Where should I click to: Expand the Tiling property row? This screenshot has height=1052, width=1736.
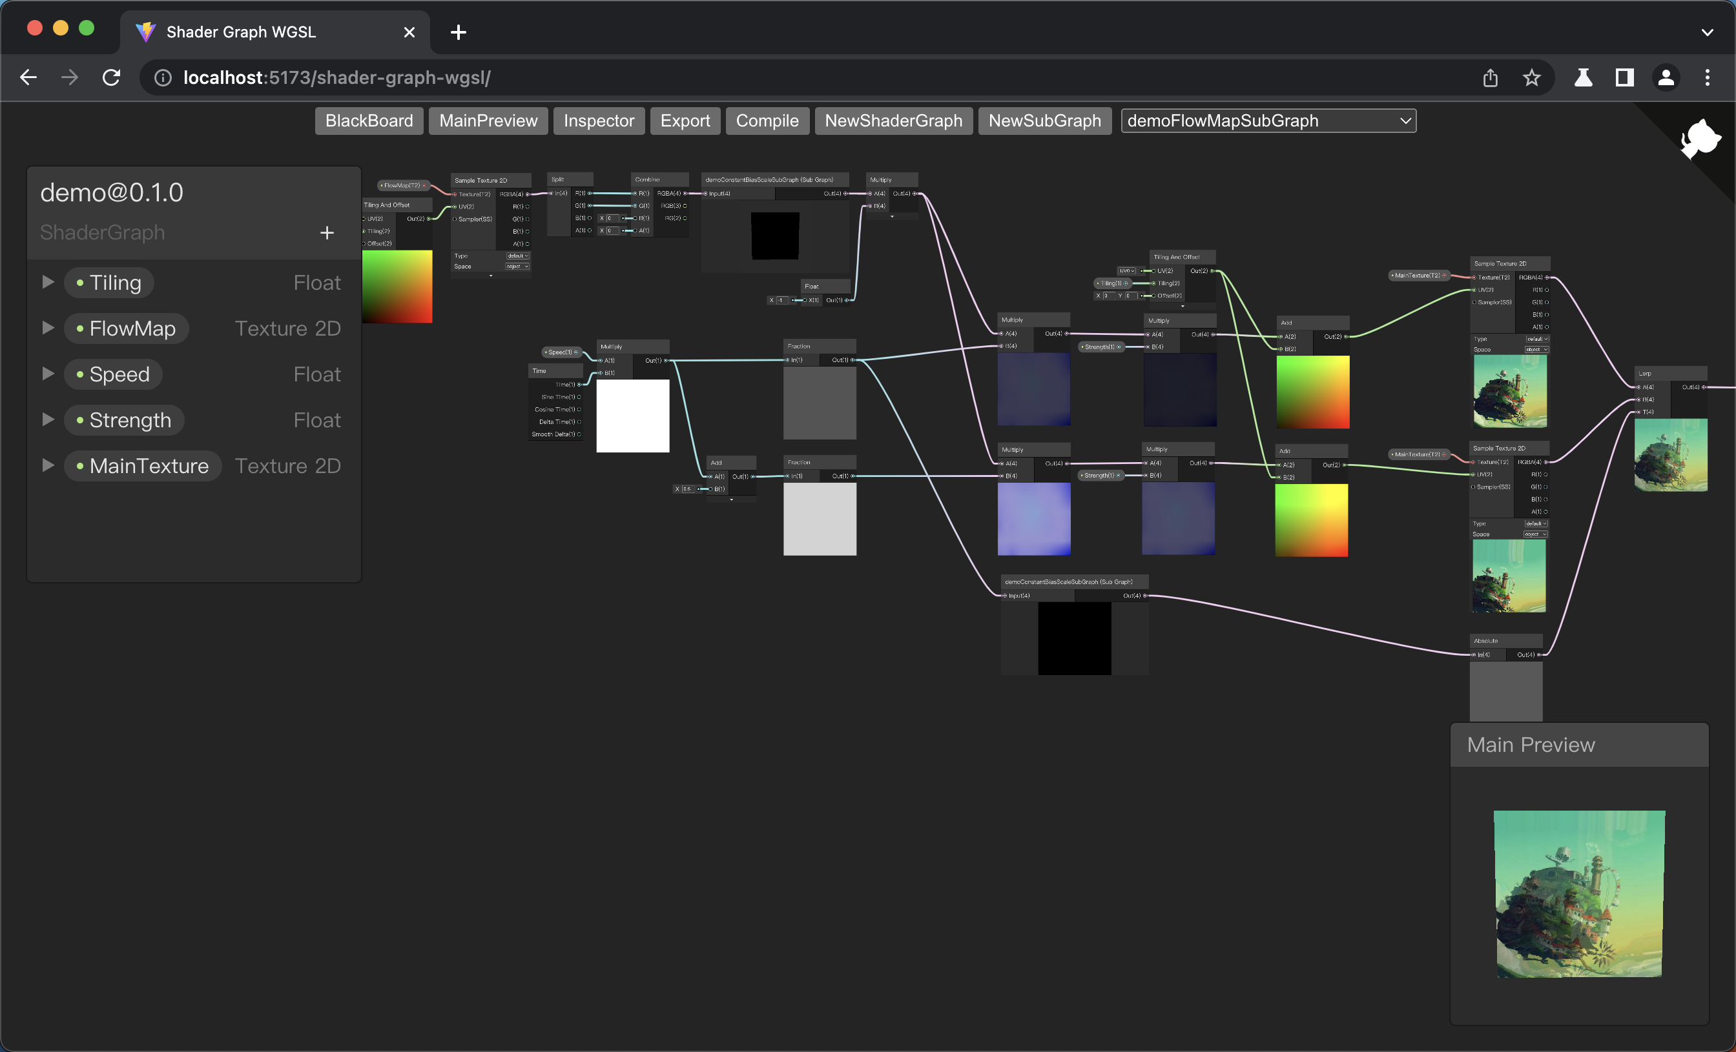48,283
